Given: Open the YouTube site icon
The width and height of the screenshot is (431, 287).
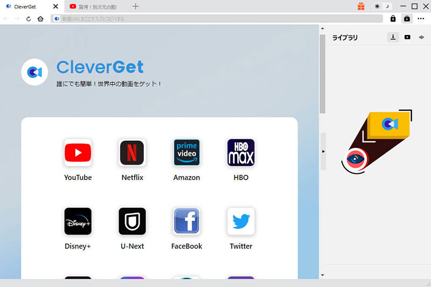Looking at the screenshot, I should [78, 152].
